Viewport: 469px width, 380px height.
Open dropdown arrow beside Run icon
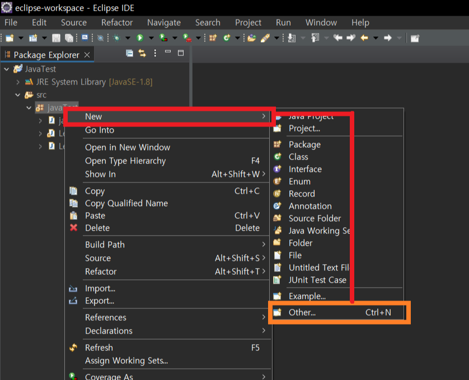click(x=151, y=38)
